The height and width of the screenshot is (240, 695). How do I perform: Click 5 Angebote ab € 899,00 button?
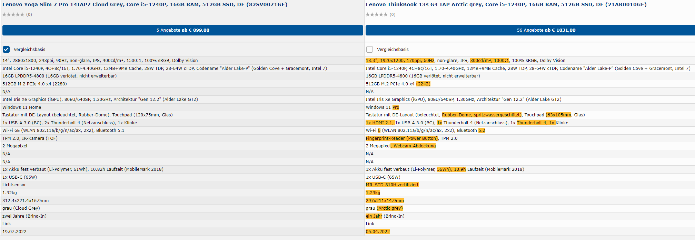point(183,30)
